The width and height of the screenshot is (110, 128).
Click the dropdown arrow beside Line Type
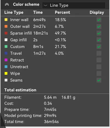click(x=45, y=5)
